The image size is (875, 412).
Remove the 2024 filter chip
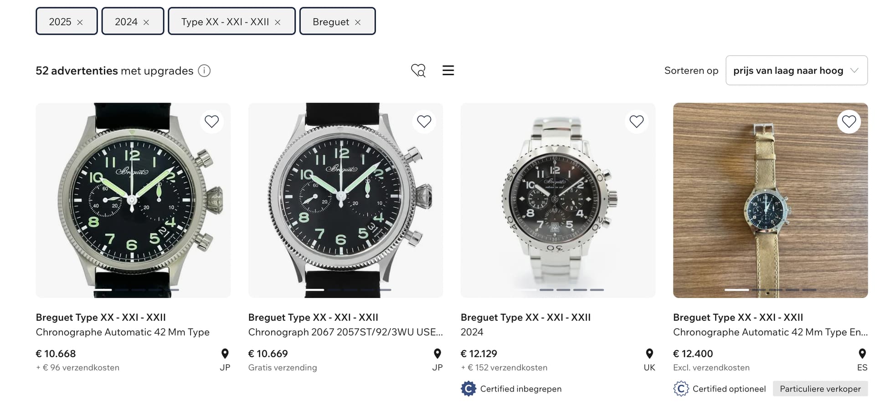coord(146,22)
